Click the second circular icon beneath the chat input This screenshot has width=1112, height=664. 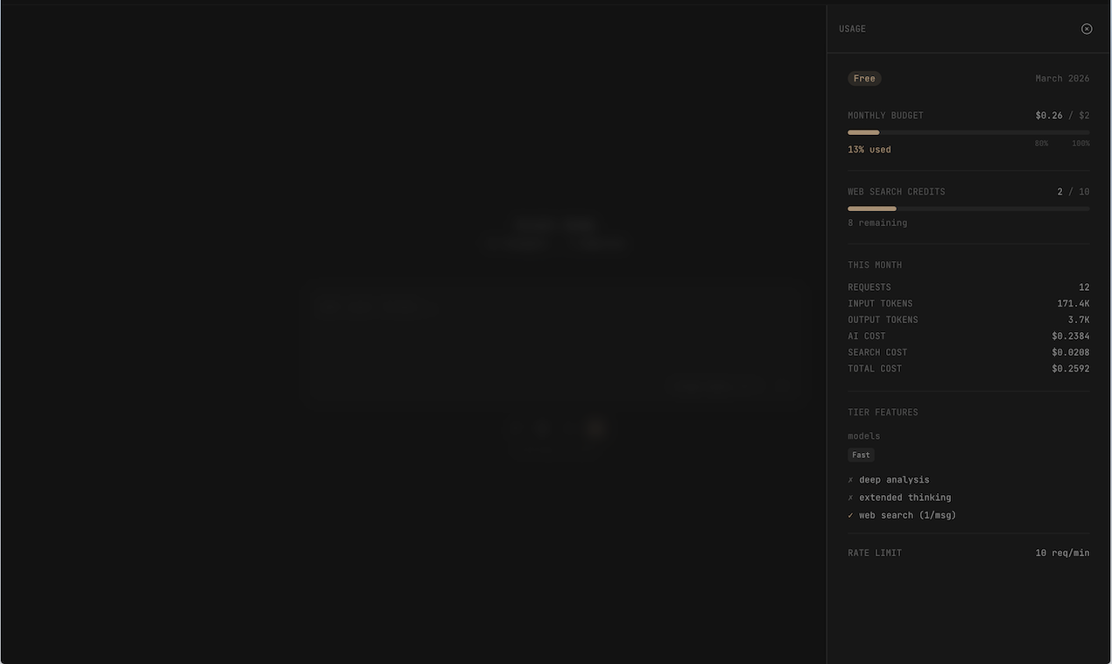pos(541,428)
